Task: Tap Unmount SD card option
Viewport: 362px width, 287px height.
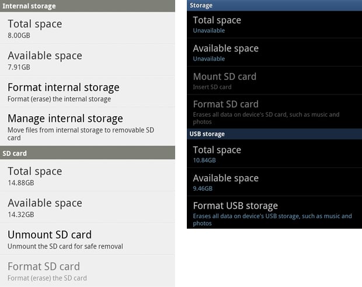Action: (x=88, y=239)
